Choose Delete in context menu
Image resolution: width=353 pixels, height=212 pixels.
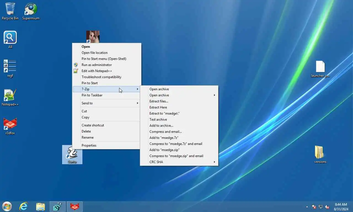pyautogui.click(x=106, y=131)
